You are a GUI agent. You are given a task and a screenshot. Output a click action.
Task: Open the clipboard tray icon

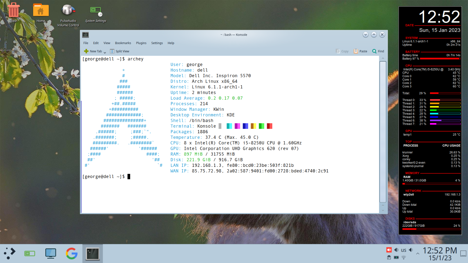click(389, 257)
